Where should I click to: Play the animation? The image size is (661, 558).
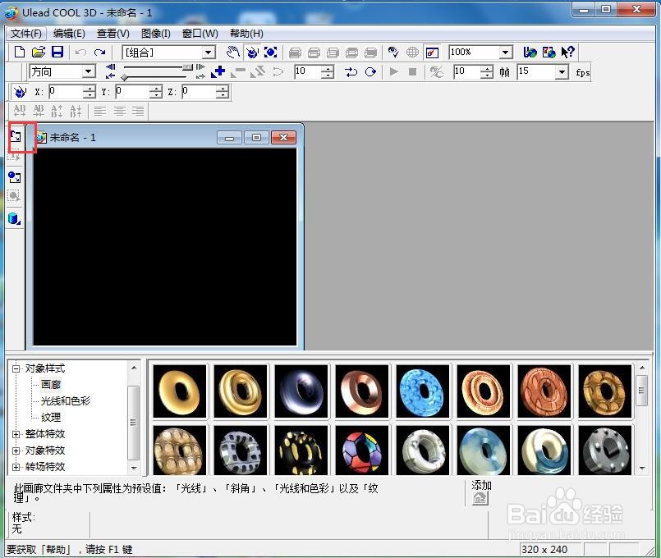[394, 72]
